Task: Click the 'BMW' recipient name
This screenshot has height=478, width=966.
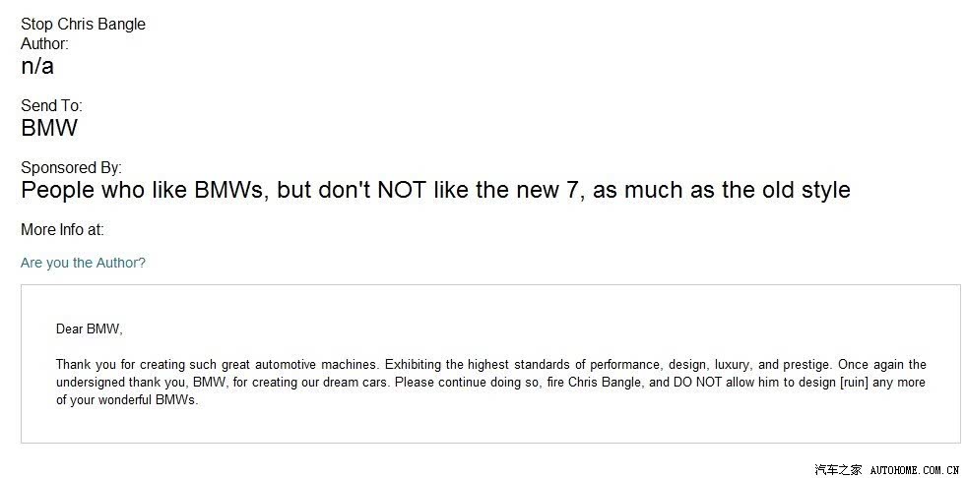Action: tap(49, 128)
